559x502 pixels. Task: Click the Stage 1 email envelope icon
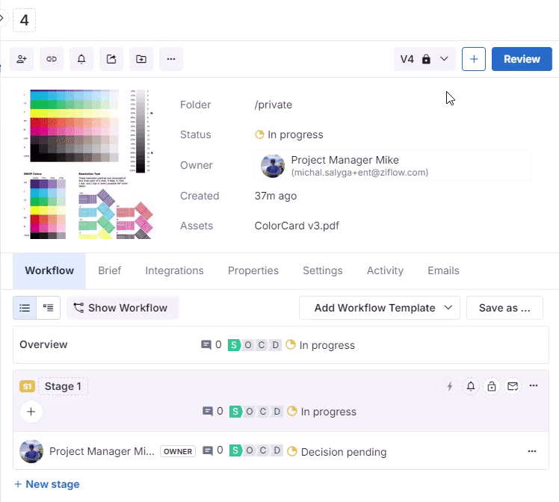(x=513, y=386)
